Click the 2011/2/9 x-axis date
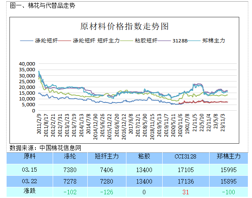Image resolution: width=252 pixels, height=198 pixels. (39, 124)
